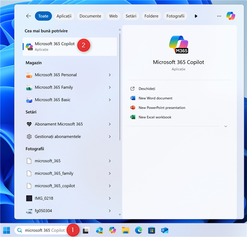This screenshot has width=247, height=237.
Task: Click the scroll up arrow of results list
Action: pyautogui.click(x=120, y=29)
